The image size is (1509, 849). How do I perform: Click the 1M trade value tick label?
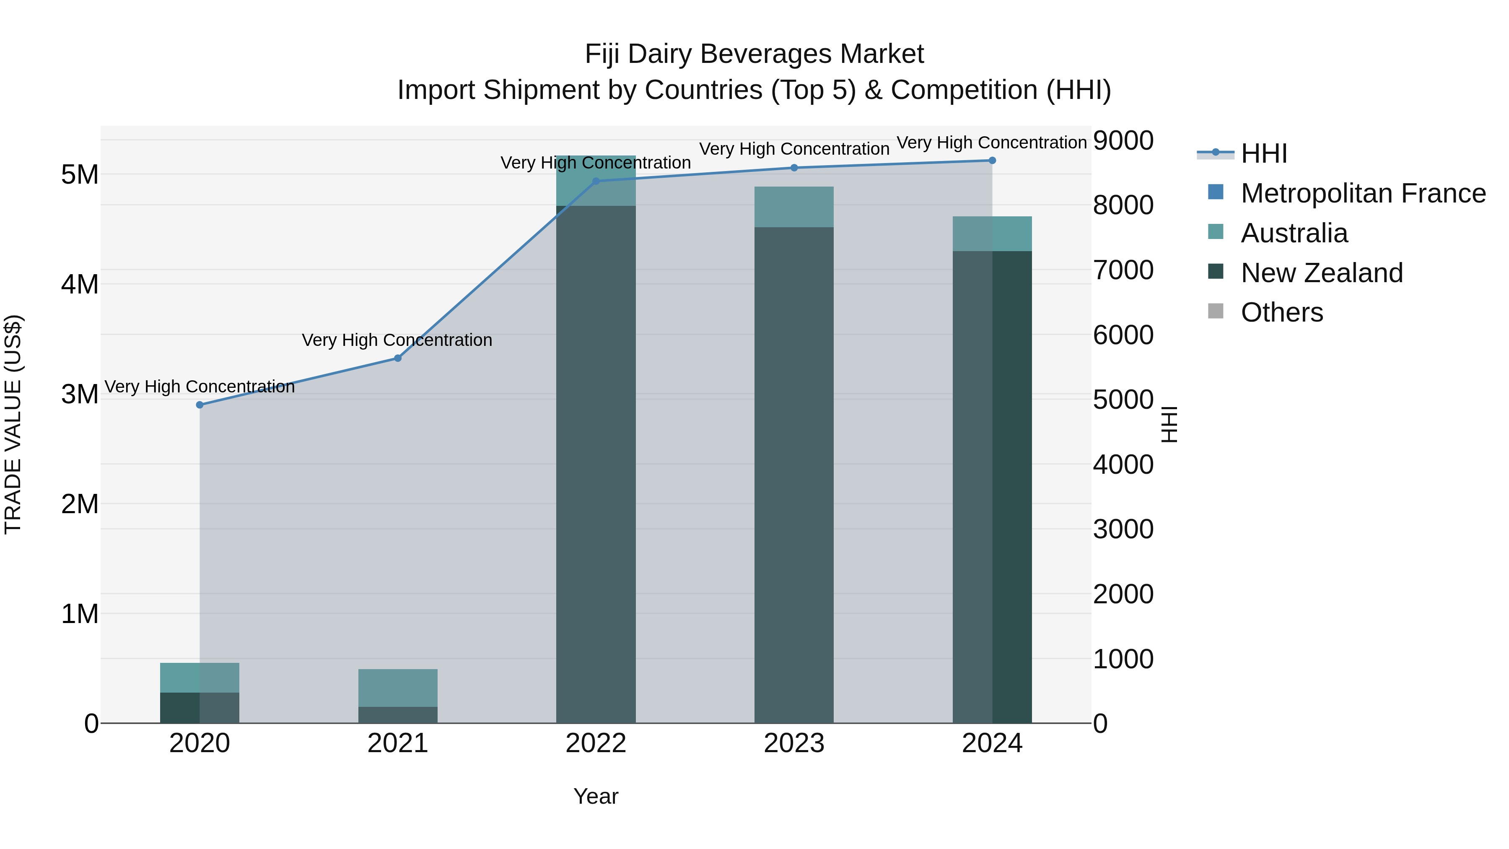pyautogui.click(x=80, y=614)
